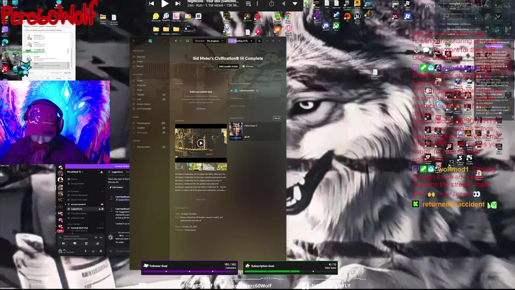Play the Civilization III trailer video
515x290 pixels.
[x=201, y=143]
